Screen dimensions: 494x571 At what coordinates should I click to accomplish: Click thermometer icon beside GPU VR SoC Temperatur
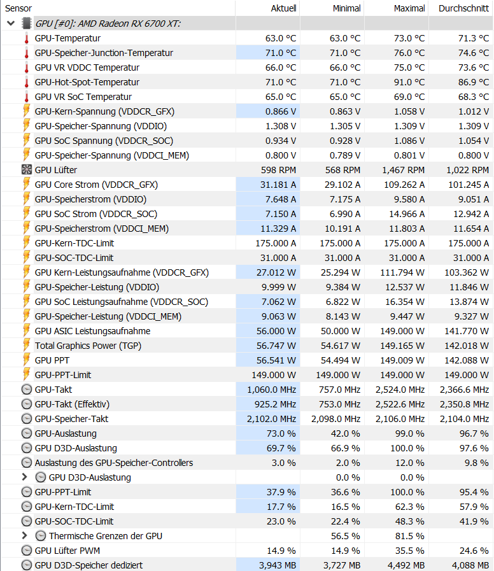tap(26, 97)
